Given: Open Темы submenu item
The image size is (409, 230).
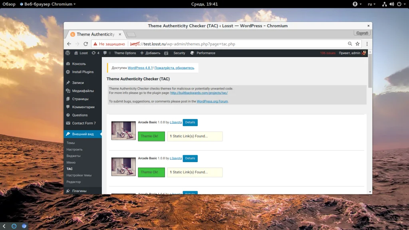Looking at the screenshot, I should [x=70, y=143].
